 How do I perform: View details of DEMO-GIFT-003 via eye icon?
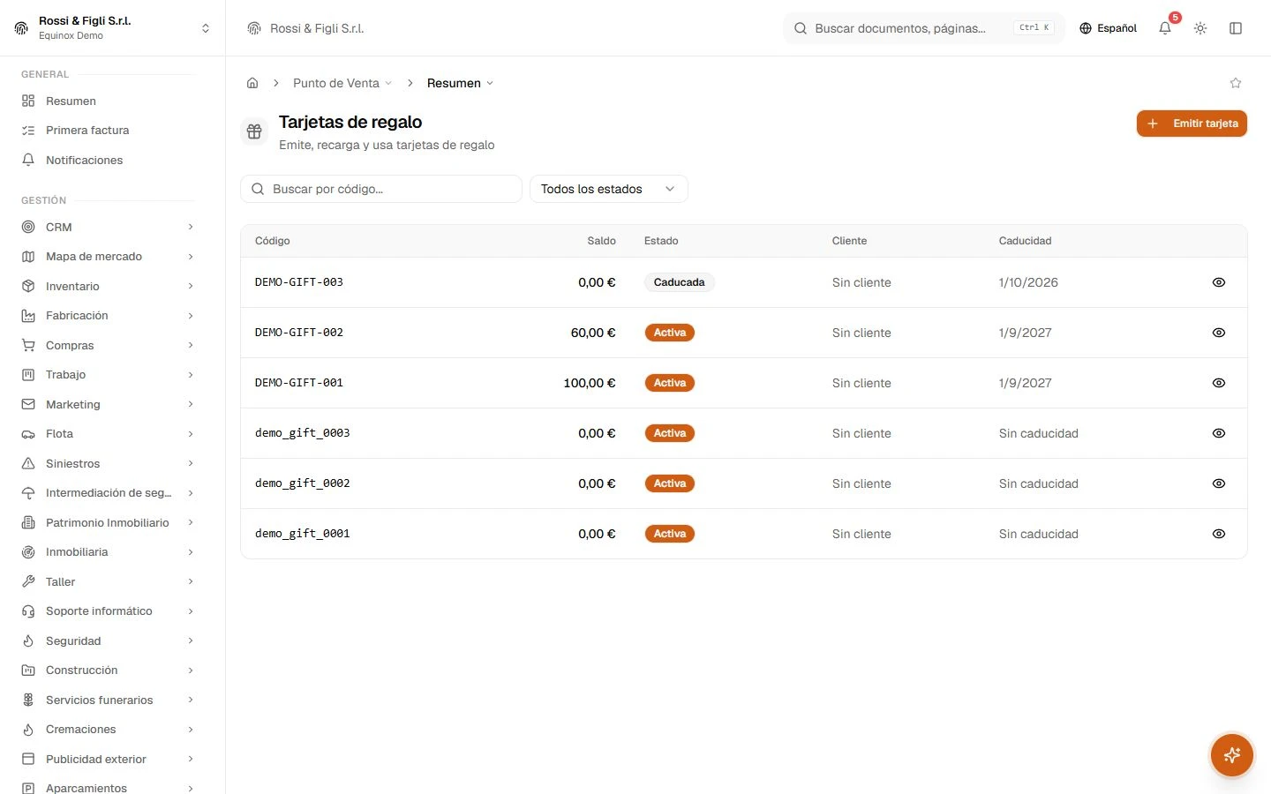(1219, 282)
